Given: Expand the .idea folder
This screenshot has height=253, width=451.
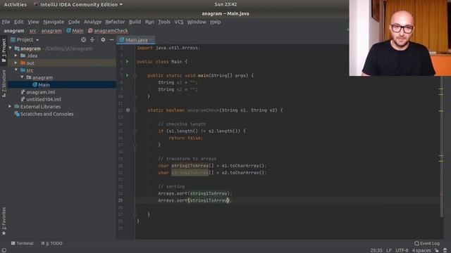Looking at the screenshot, I should coord(16,56).
